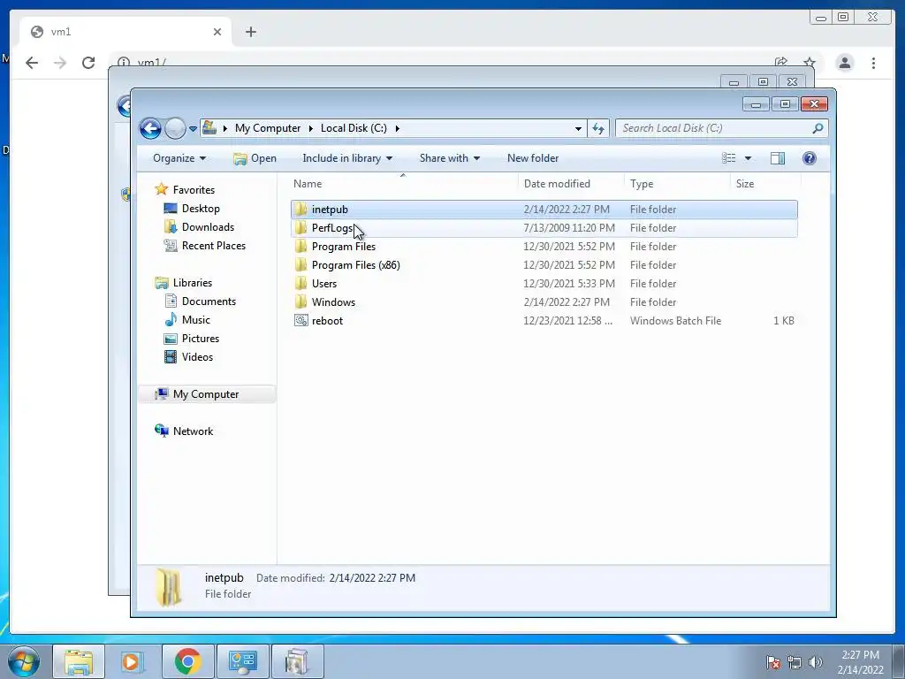Viewport: 905px width, 679px height.
Task: Select the Windows folder icon
Action: coord(300,302)
